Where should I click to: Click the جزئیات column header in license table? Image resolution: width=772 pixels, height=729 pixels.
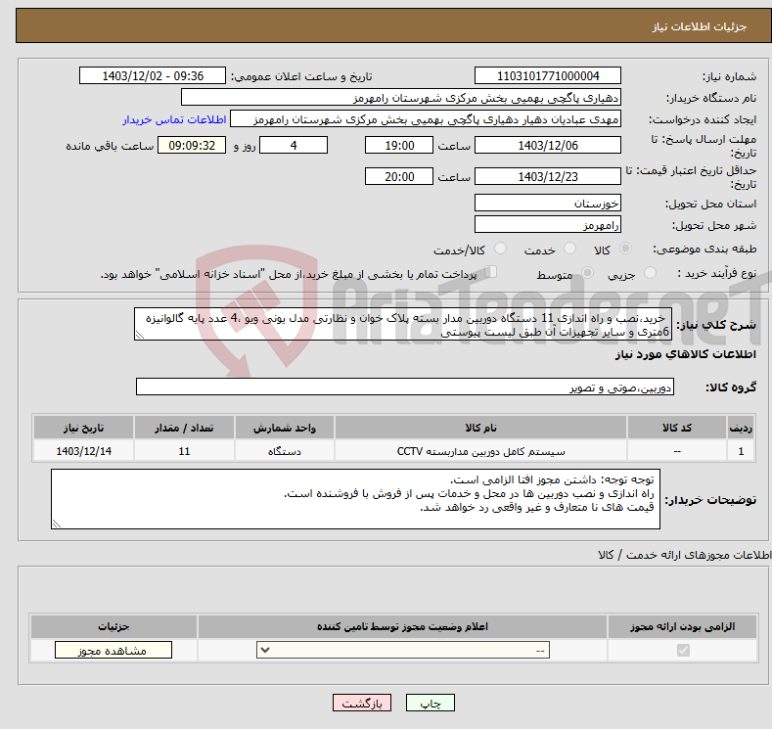click(x=114, y=626)
